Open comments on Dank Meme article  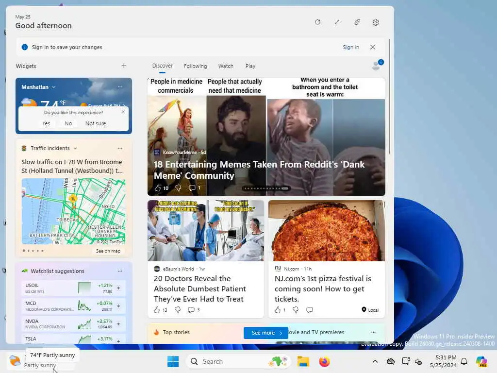pyautogui.click(x=192, y=188)
